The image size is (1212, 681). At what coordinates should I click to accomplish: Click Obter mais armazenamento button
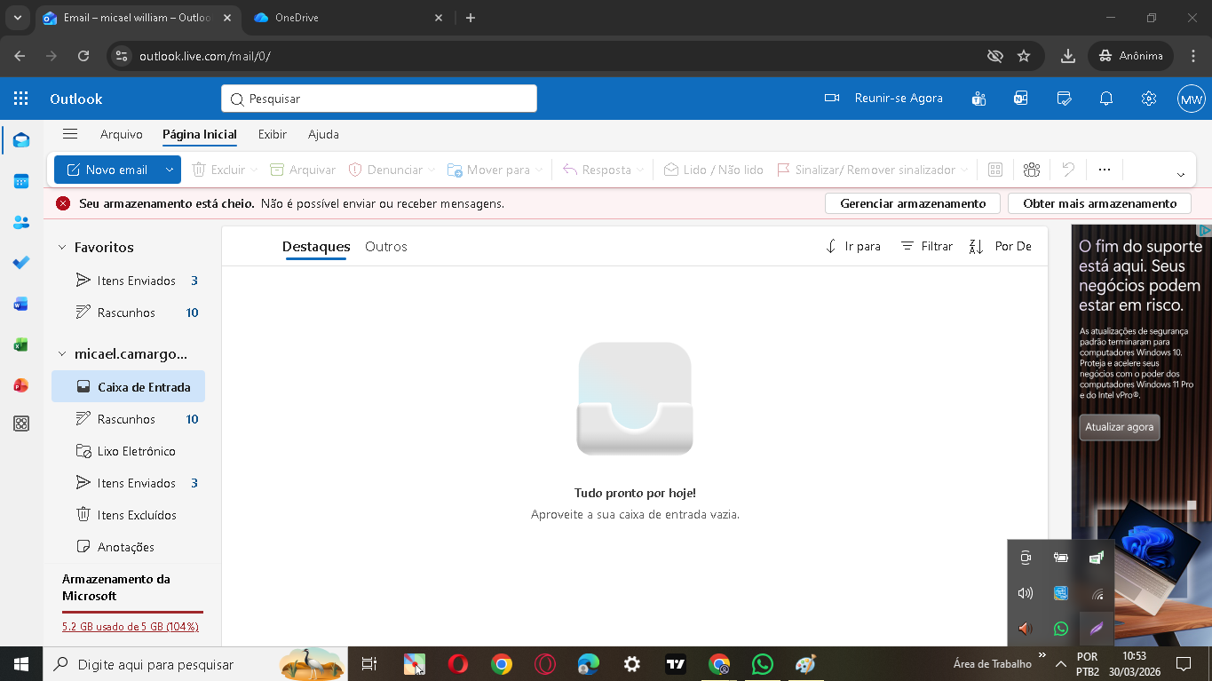tap(1099, 203)
